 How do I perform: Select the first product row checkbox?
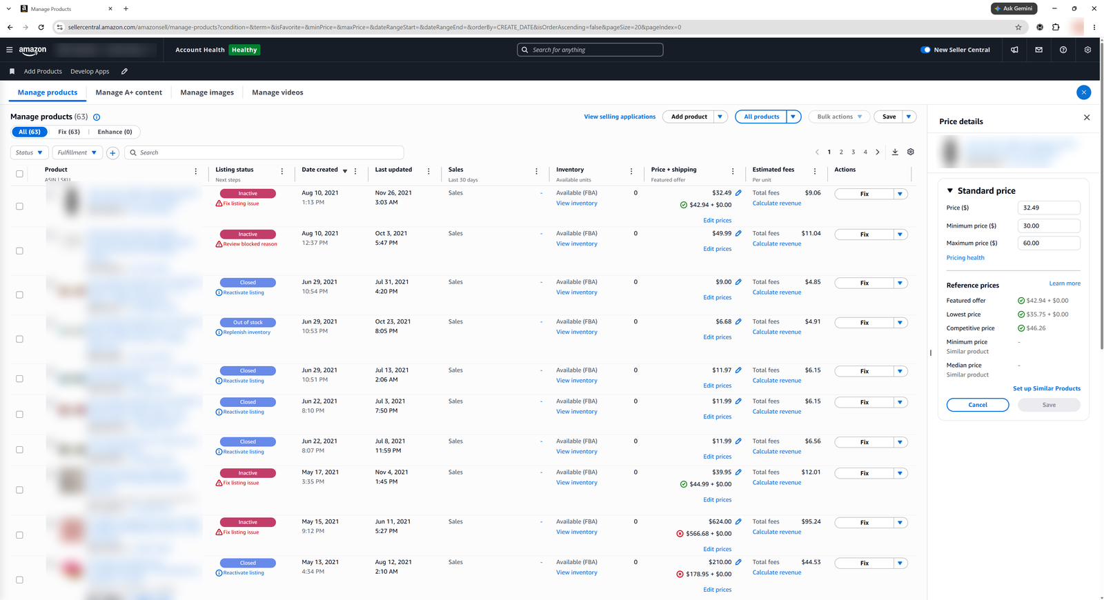tap(19, 206)
